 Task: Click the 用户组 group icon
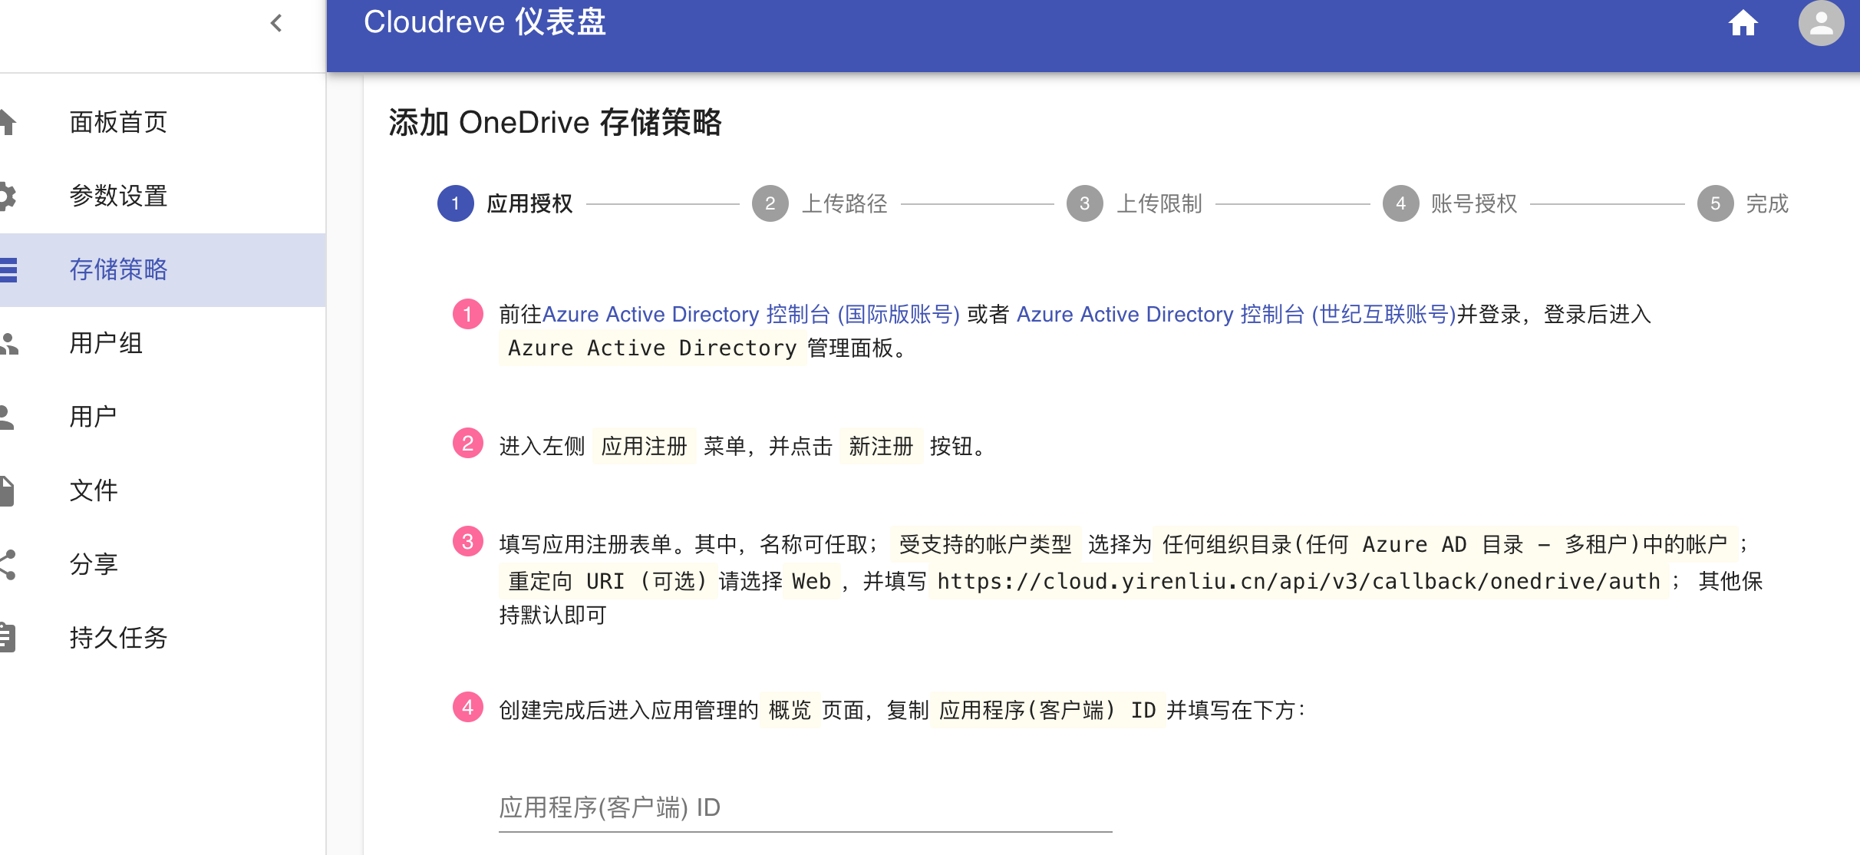tap(8, 343)
